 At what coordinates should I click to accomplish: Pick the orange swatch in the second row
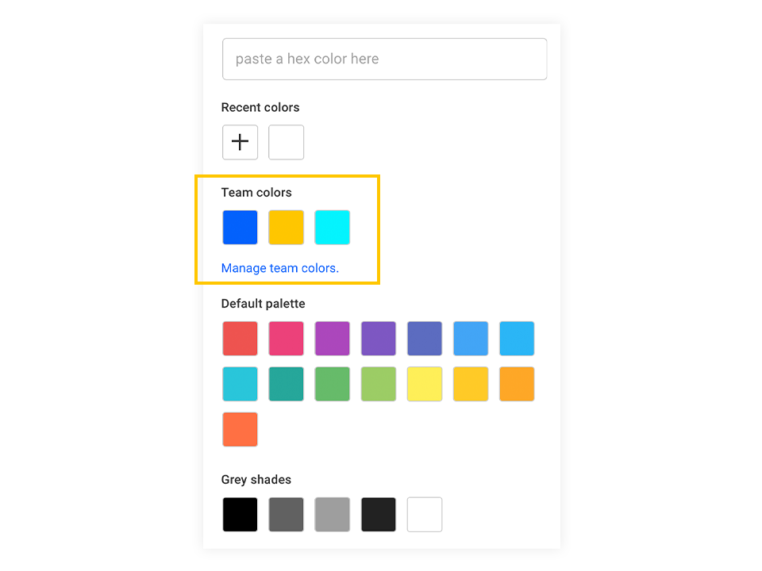[516, 384]
